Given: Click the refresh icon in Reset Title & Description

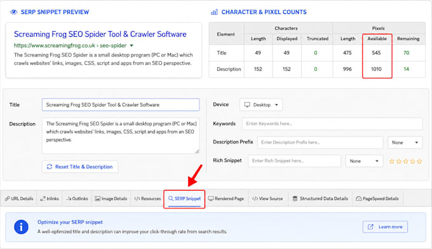Looking at the screenshot, I should point(50,166).
